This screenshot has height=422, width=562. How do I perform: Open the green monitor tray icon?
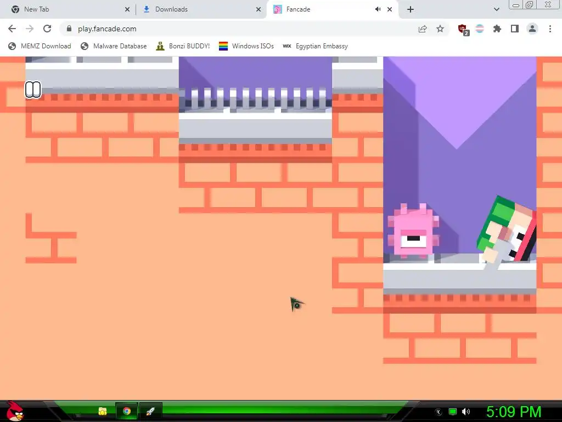[453, 412]
